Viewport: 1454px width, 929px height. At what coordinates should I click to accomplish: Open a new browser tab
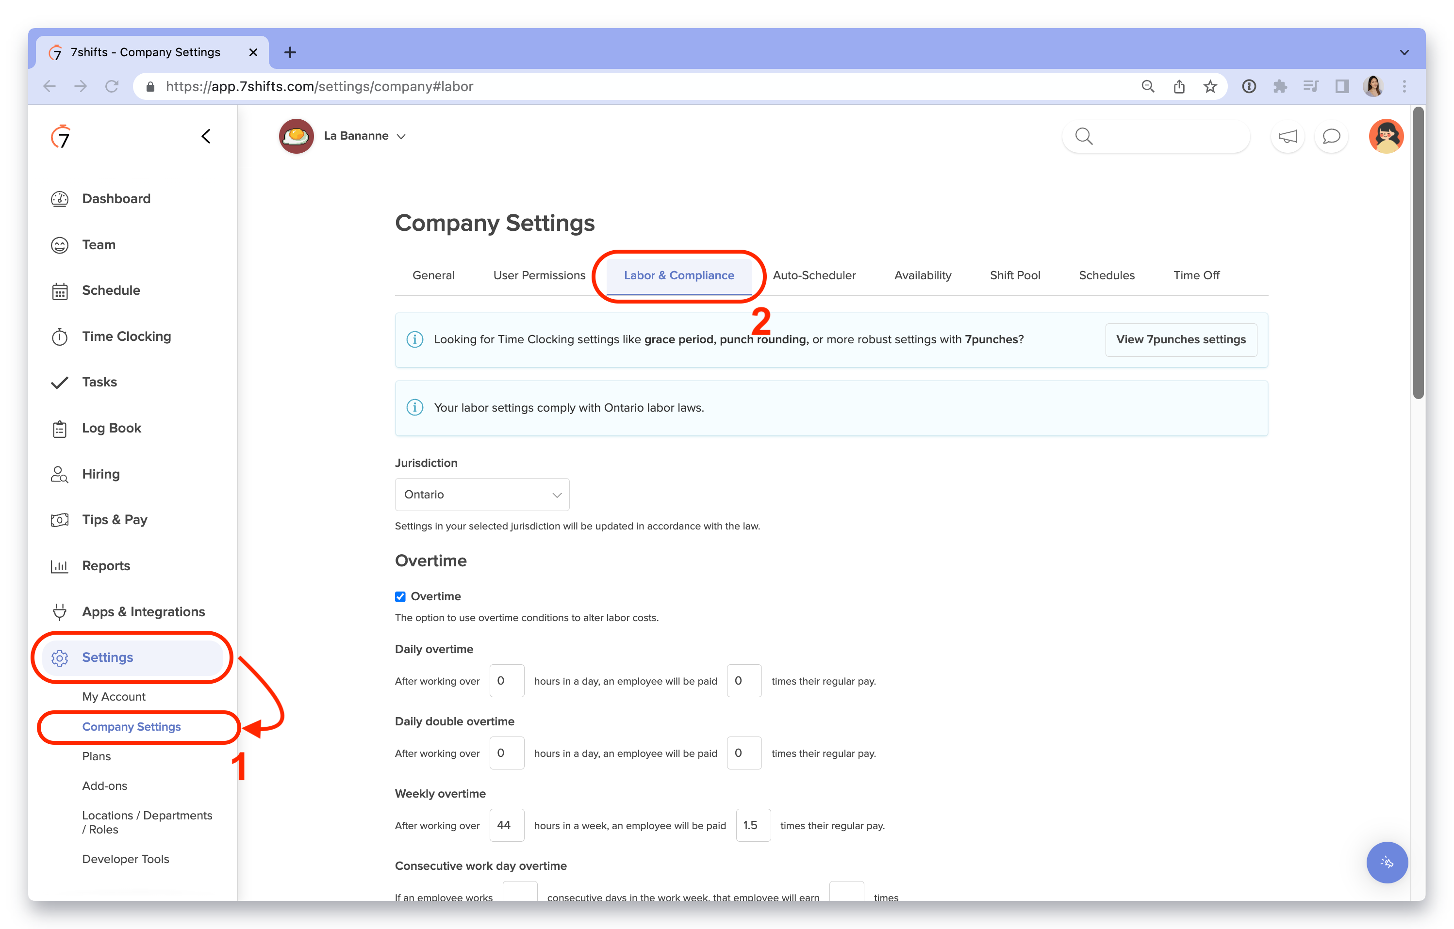coord(290,52)
